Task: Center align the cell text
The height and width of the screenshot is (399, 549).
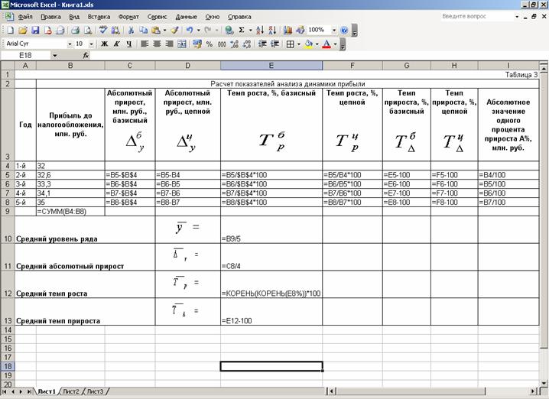Action: tap(157, 44)
